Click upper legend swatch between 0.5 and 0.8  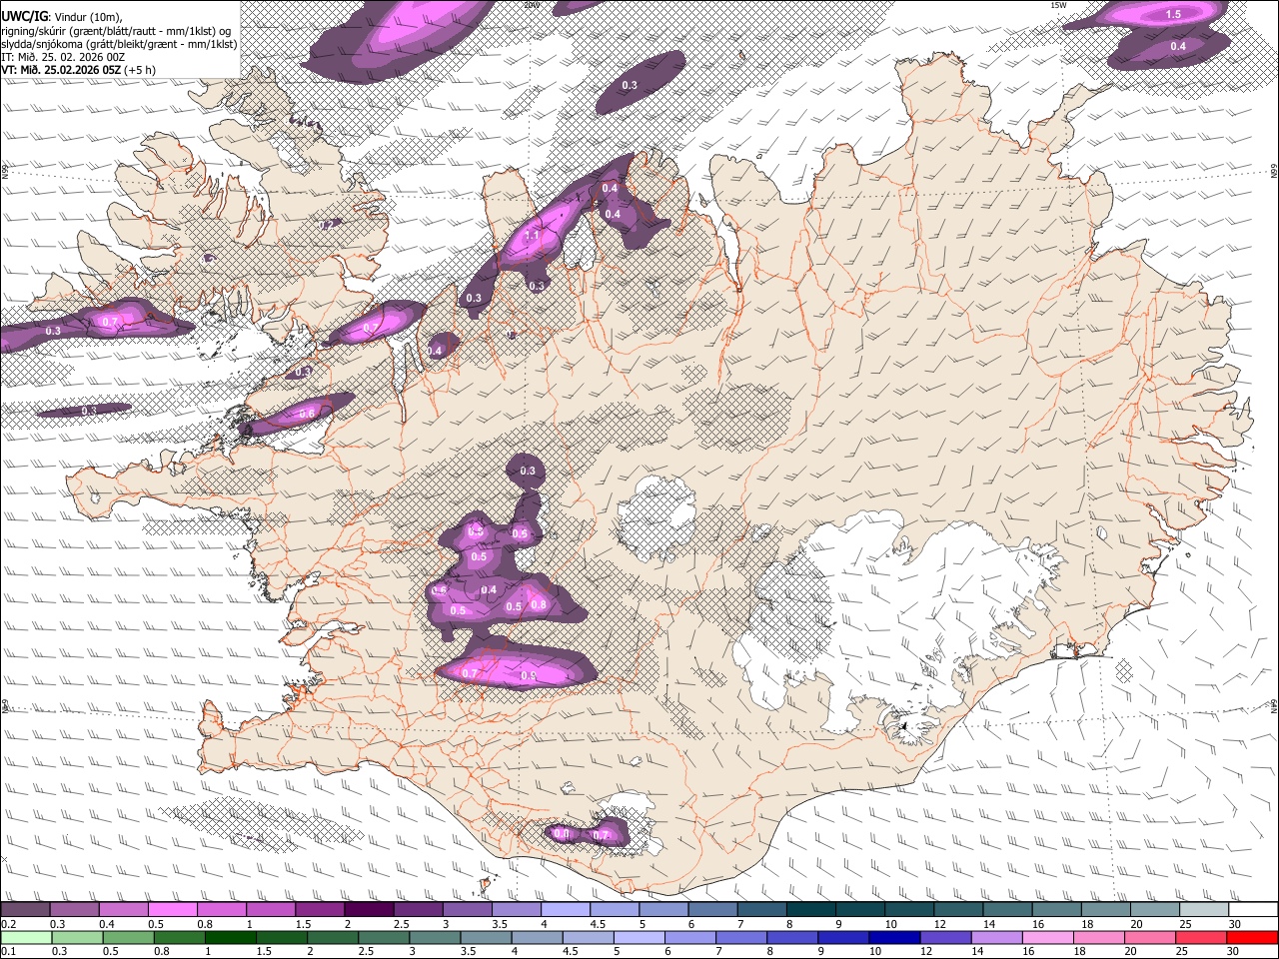tap(173, 910)
